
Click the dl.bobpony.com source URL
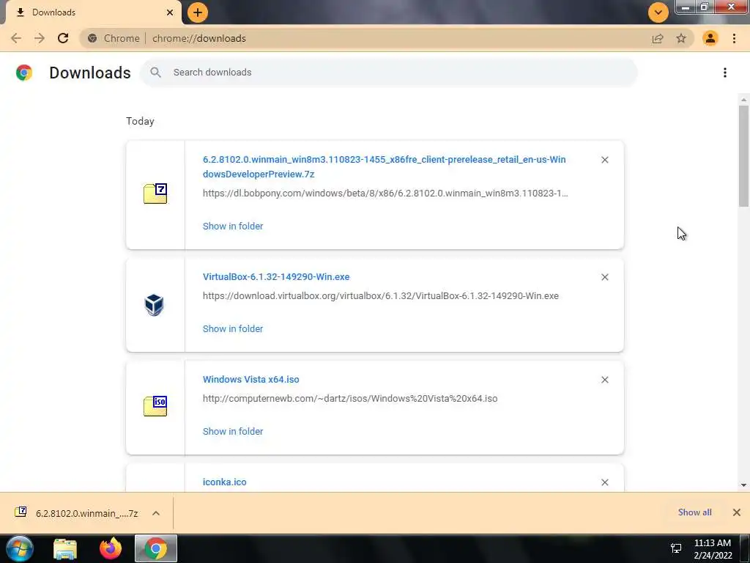point(385,194)
